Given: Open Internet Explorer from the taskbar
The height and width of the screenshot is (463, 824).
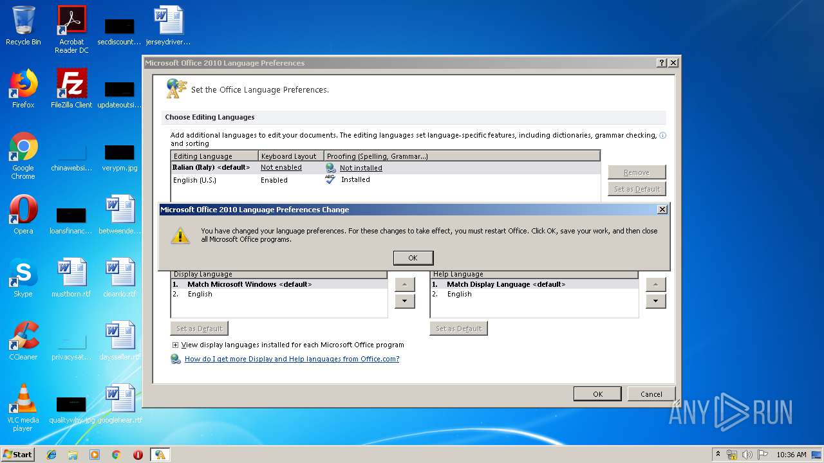Looking at the screenshot, I should pos(51,455).
